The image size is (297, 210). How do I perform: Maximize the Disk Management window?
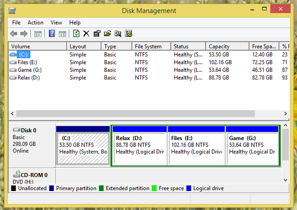click(265, 9)
